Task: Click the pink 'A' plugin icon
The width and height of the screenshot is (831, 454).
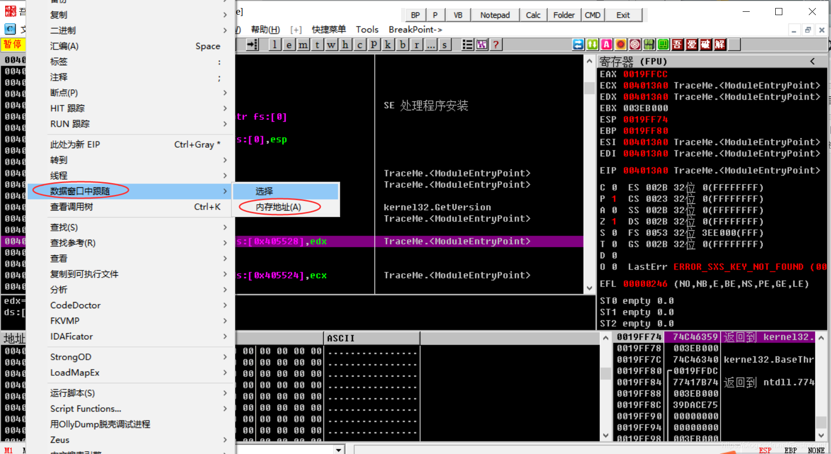Action: (x=607, y=45)
